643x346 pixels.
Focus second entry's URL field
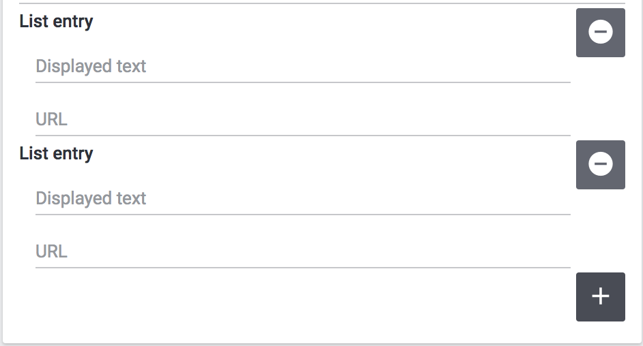point(302,252)
